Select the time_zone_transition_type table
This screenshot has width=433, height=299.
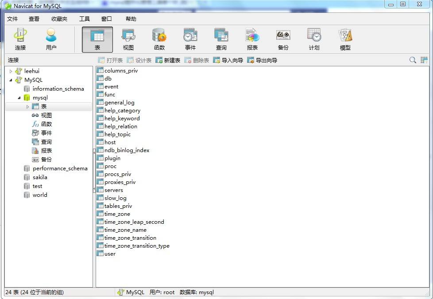point(133,246)
